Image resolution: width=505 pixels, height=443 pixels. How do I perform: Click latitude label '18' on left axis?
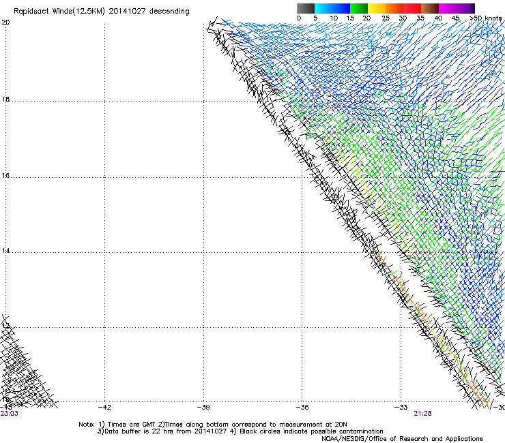click(5, 99)
